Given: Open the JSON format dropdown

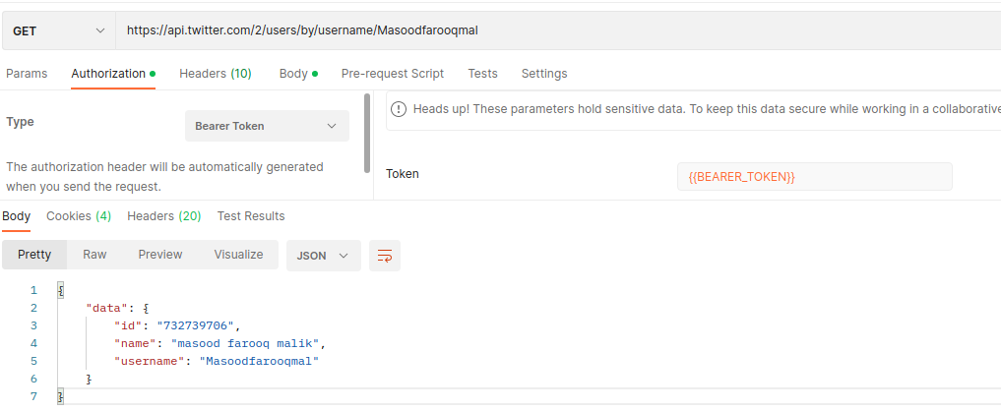Looking at the screenshot, I should point(323,256).
